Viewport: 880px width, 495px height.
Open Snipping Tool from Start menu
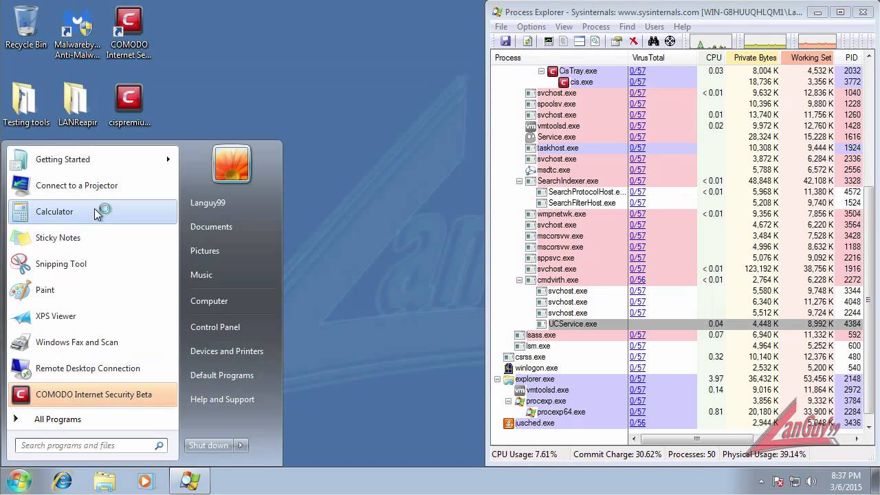click(93, 264)
